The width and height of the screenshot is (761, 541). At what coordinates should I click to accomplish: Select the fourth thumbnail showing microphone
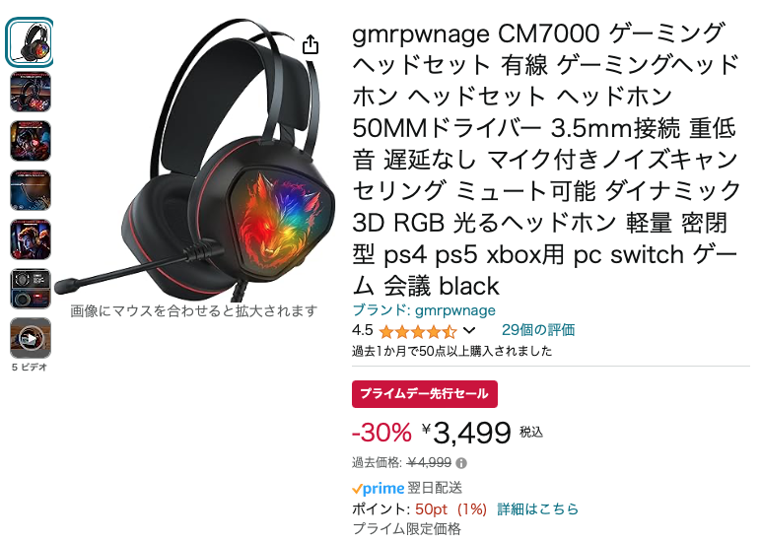pyautogui.click(x=31, y=190)
